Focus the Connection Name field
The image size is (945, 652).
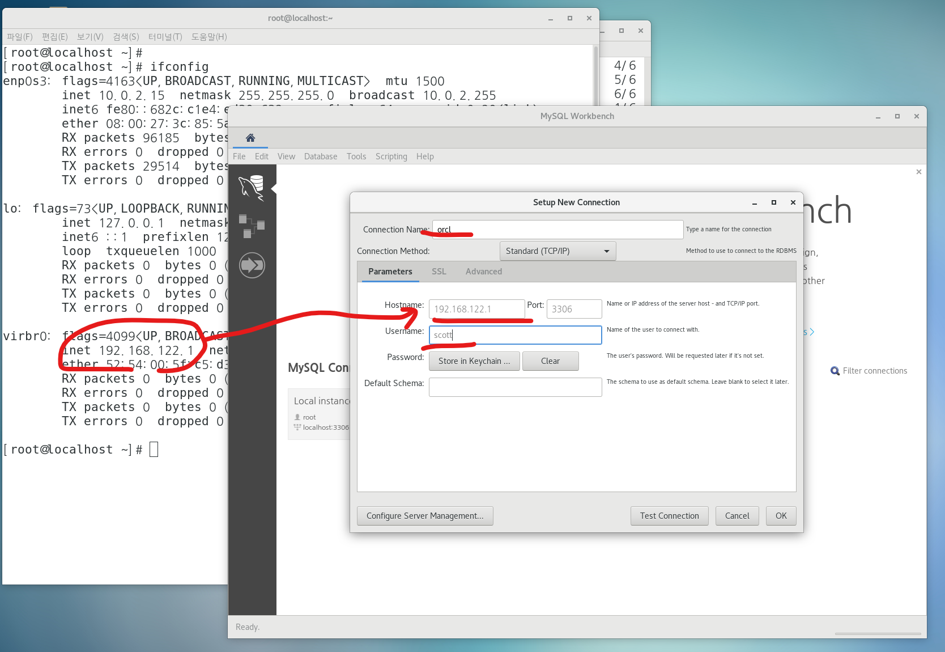tap(557, 230)
